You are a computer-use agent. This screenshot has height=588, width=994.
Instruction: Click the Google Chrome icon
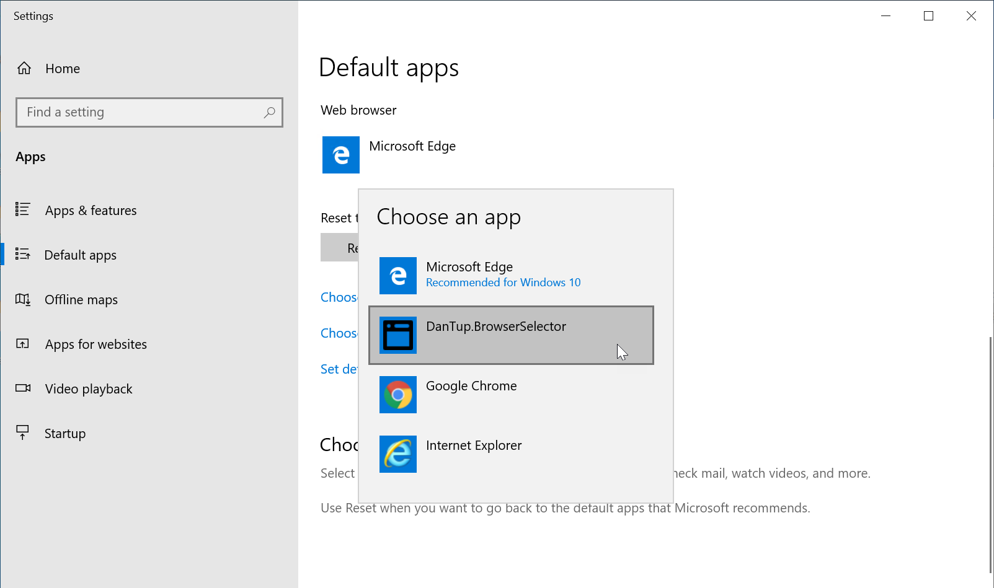coord(398,395)
